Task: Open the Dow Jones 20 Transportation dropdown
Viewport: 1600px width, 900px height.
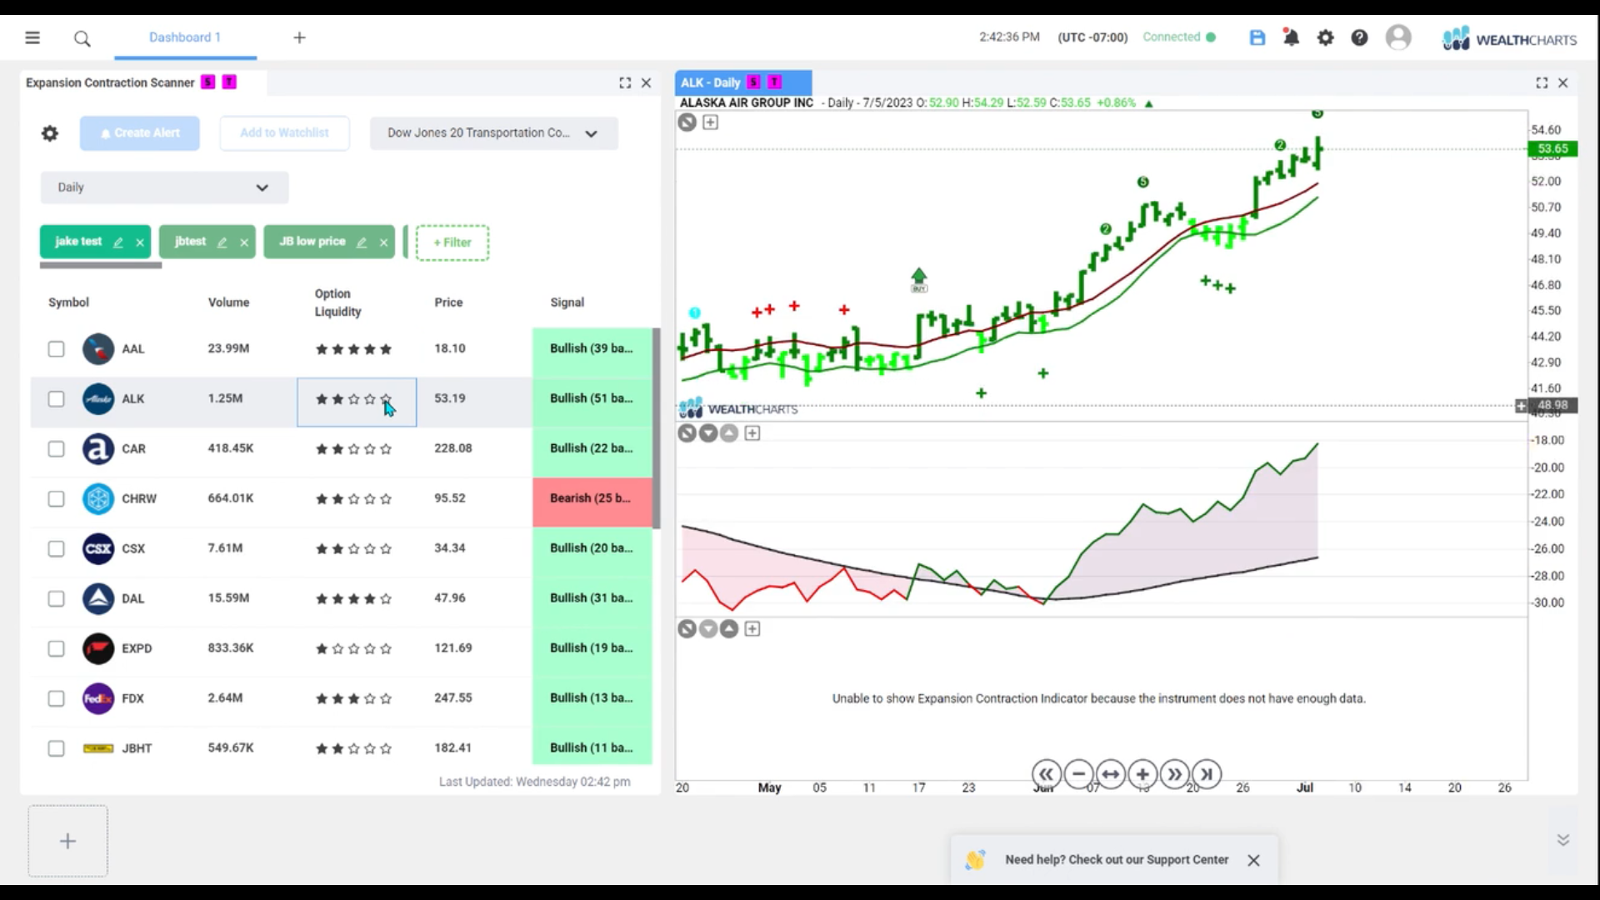Action: click(x=493, y=133)
